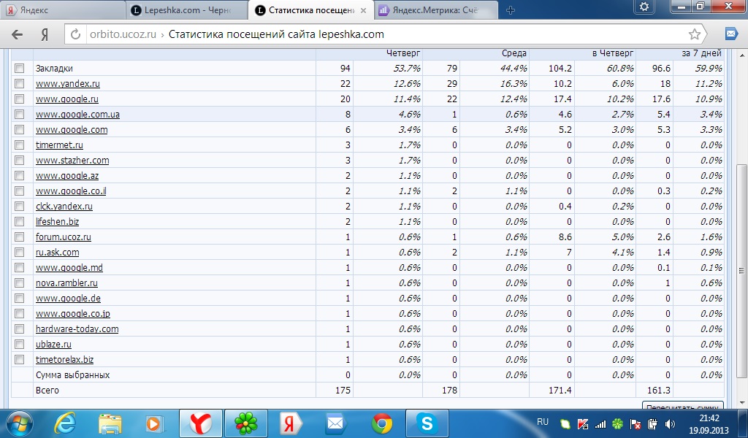Click the green ICQ tray icon
This screenshot has width=748, height=438.
618,423
